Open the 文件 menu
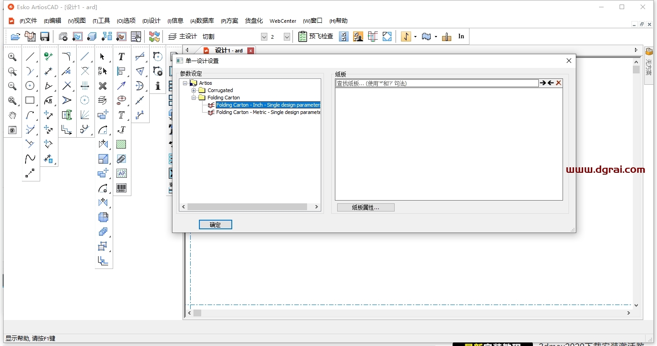Image resolution: width=657 pixels, height=346 pixels. (28, 21)
